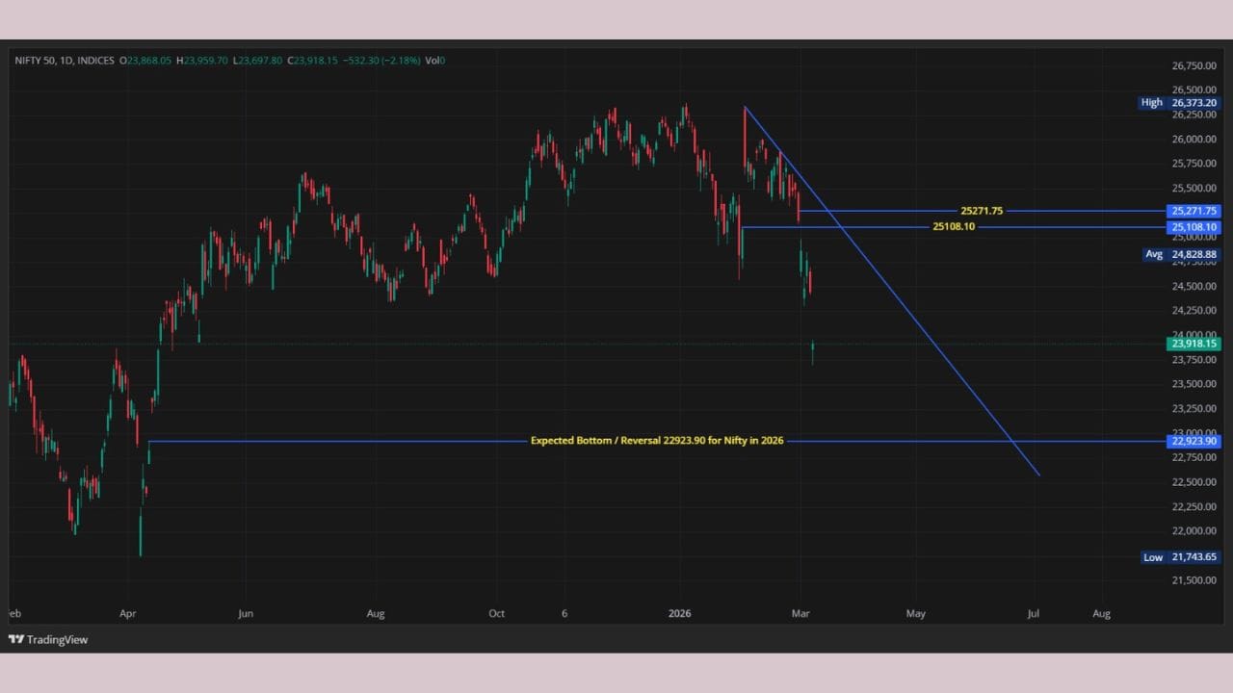
Task: Click the 2026 label on time axis
Action: 681,614
